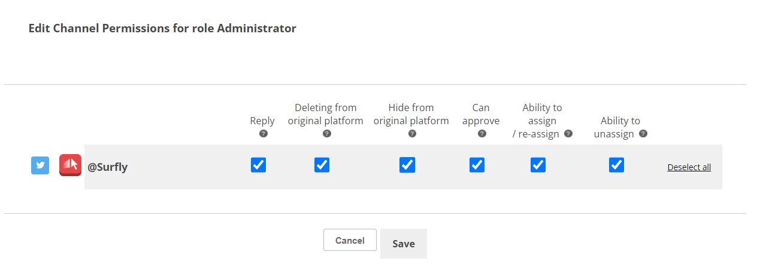757x267 pixels.
Task: Save the channel permissions
Action: pos(403,244)
